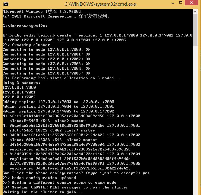This screenshot has height=195, width=201.
Task: Click the title text C:\WINDOWS\system32\cmd.exe
Action: pyautogui.click(x=100, y=4)
